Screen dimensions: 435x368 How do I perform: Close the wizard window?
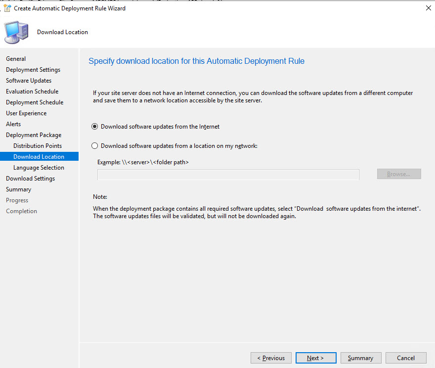click(428, 8)
